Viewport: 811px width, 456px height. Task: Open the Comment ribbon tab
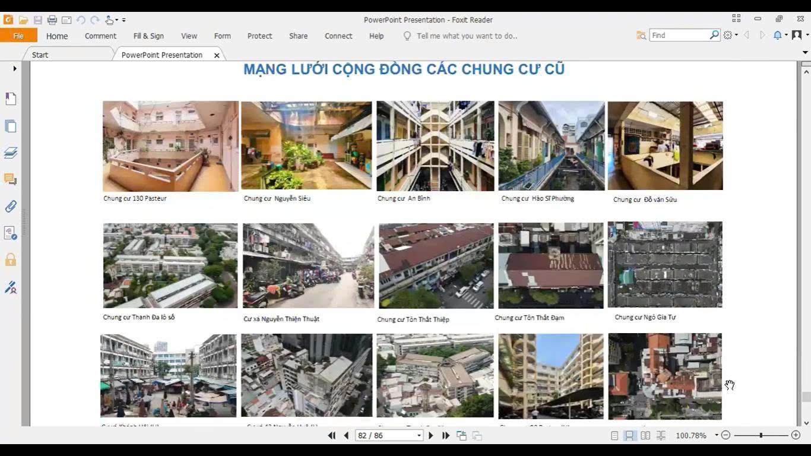100,36
